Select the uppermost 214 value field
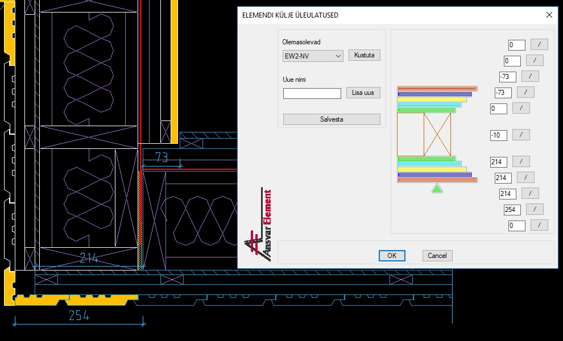Screen dimensions: 563x341 click(x=499, y=162)
